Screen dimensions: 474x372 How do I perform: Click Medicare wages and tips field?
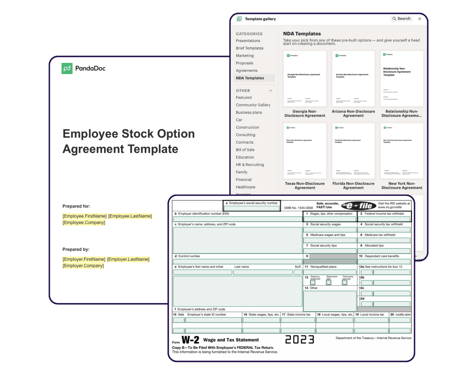(x=330, y=240)
